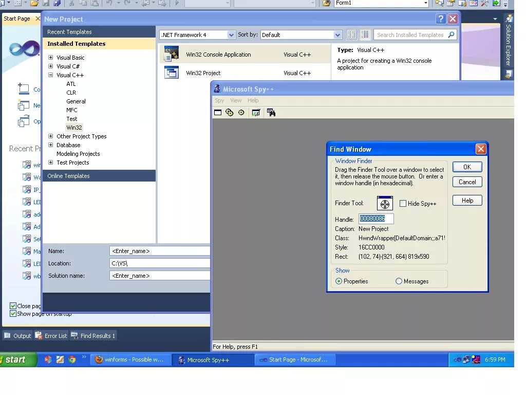The width and height of the screenshot is (526, 395).
Task: Select the Win32 Console Application template icon
Action: click(172, 54)
